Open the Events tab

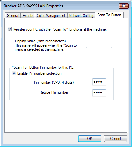pyautogui.click(x=28, y=16)
